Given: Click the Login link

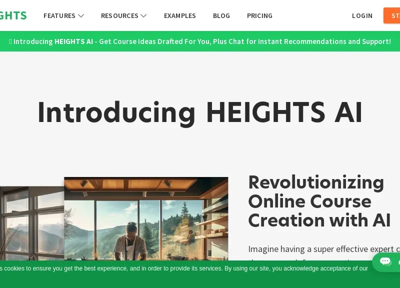Looking at the screenshot, I should [x=362, y=16].
